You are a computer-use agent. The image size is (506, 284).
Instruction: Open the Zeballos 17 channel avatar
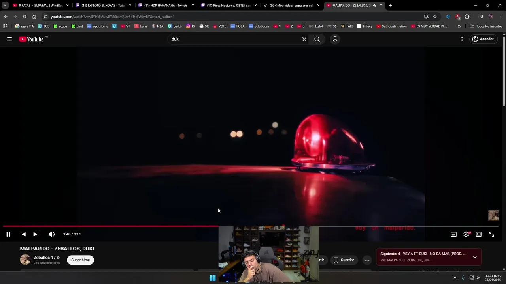pos(25,260)
